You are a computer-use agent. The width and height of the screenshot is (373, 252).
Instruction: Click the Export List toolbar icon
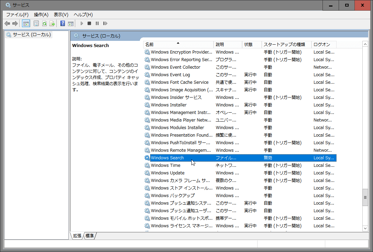click(52, 23)
